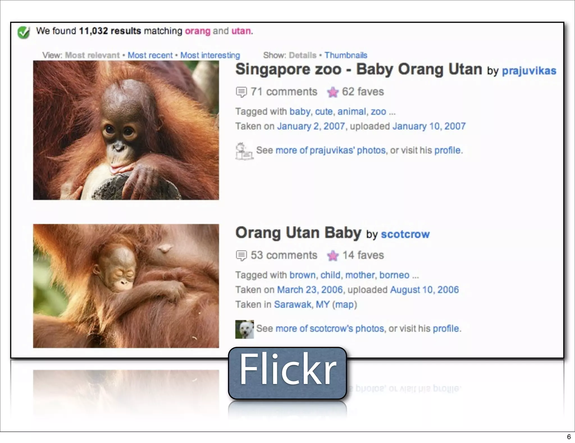The width and height of the screenshot is (575, 443).
Task: Switch to Thumbnails view
Action: pos(346,55)
